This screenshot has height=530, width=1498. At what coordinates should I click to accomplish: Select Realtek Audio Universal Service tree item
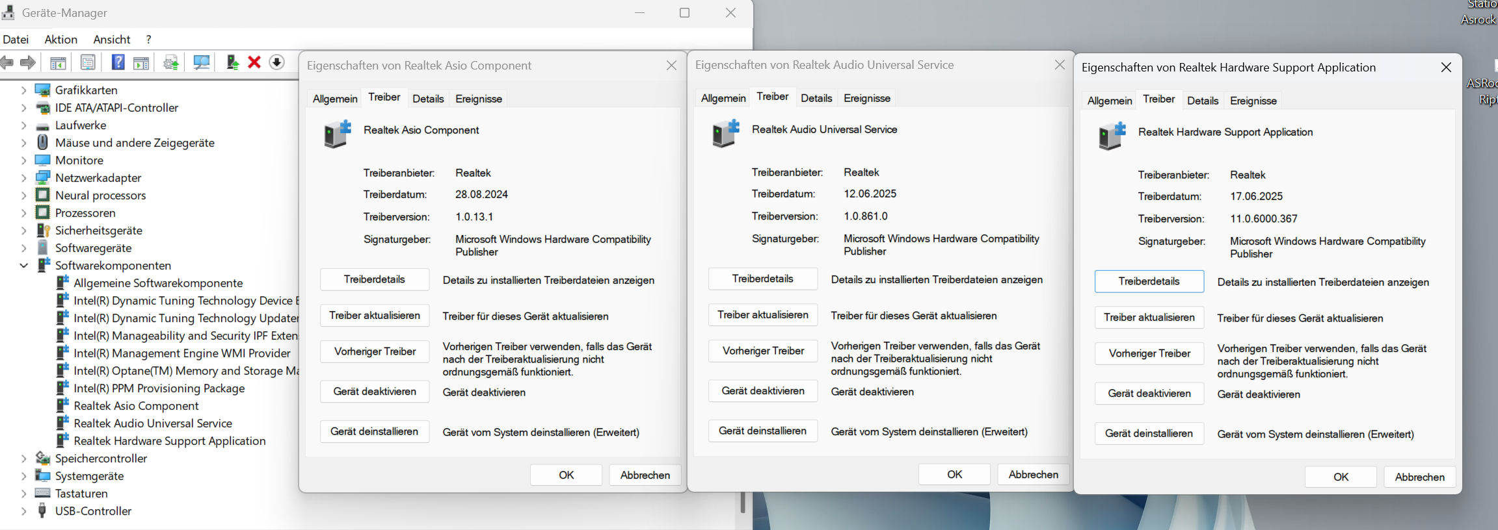153,423
